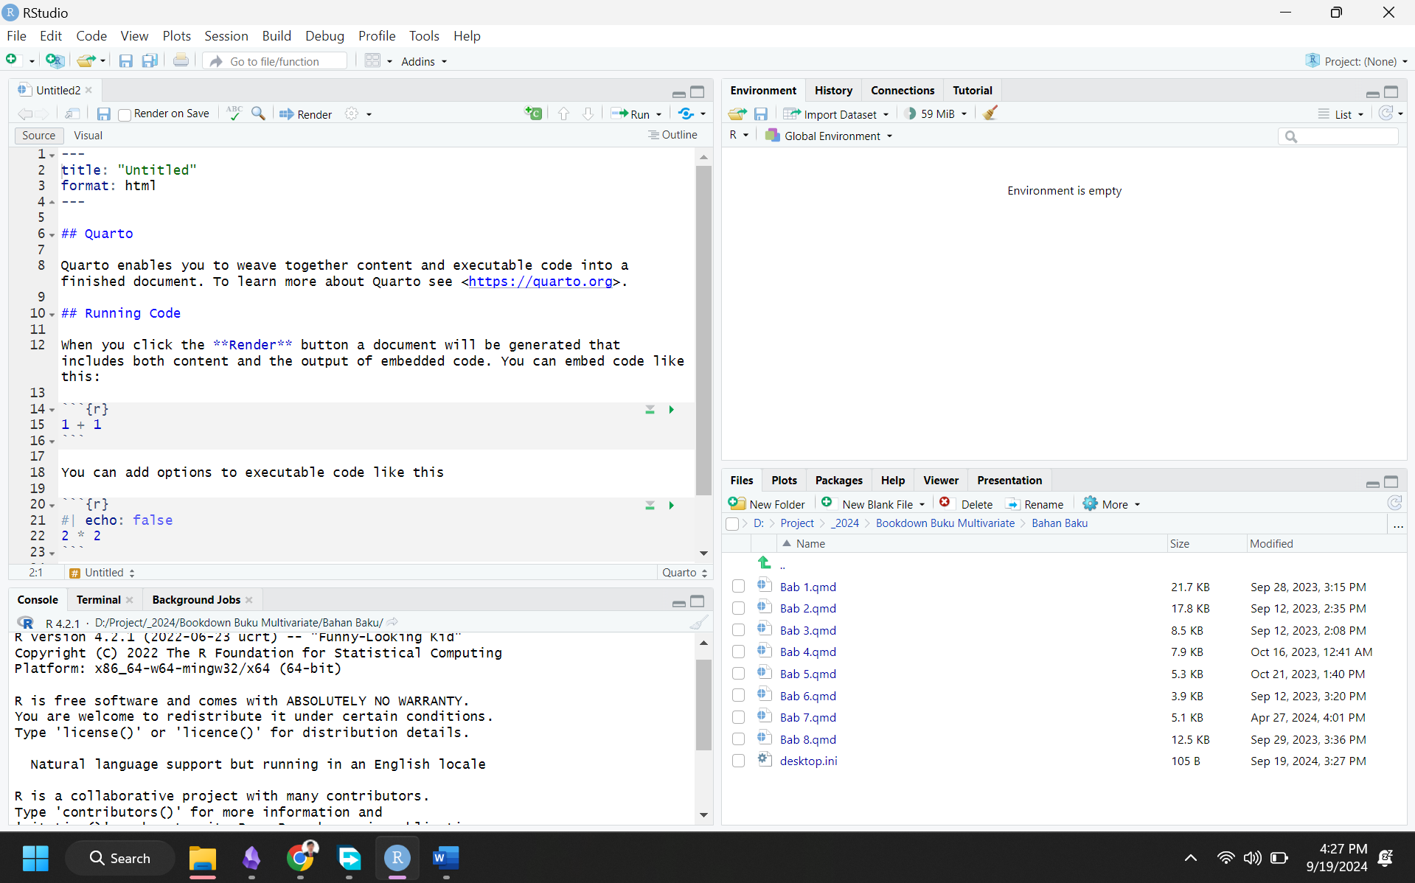The height and width of the screenshot is (883, 1415).
Task: Open the Files path ellipsis browse button
Action: [1398, 525]
